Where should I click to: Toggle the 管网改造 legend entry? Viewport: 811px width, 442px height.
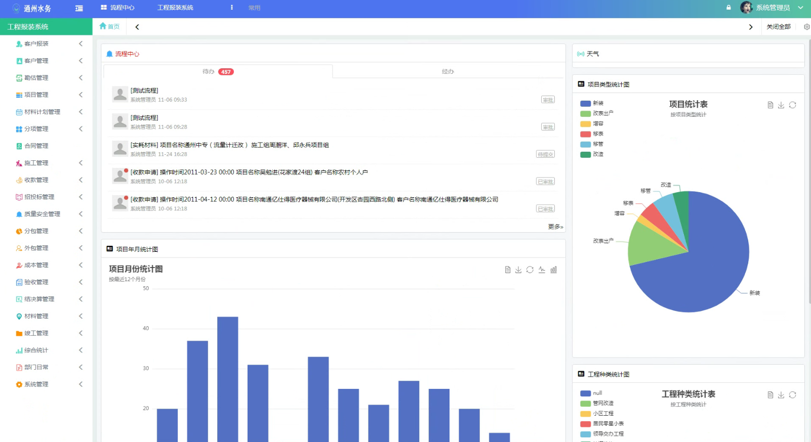(x=597, y=404)
